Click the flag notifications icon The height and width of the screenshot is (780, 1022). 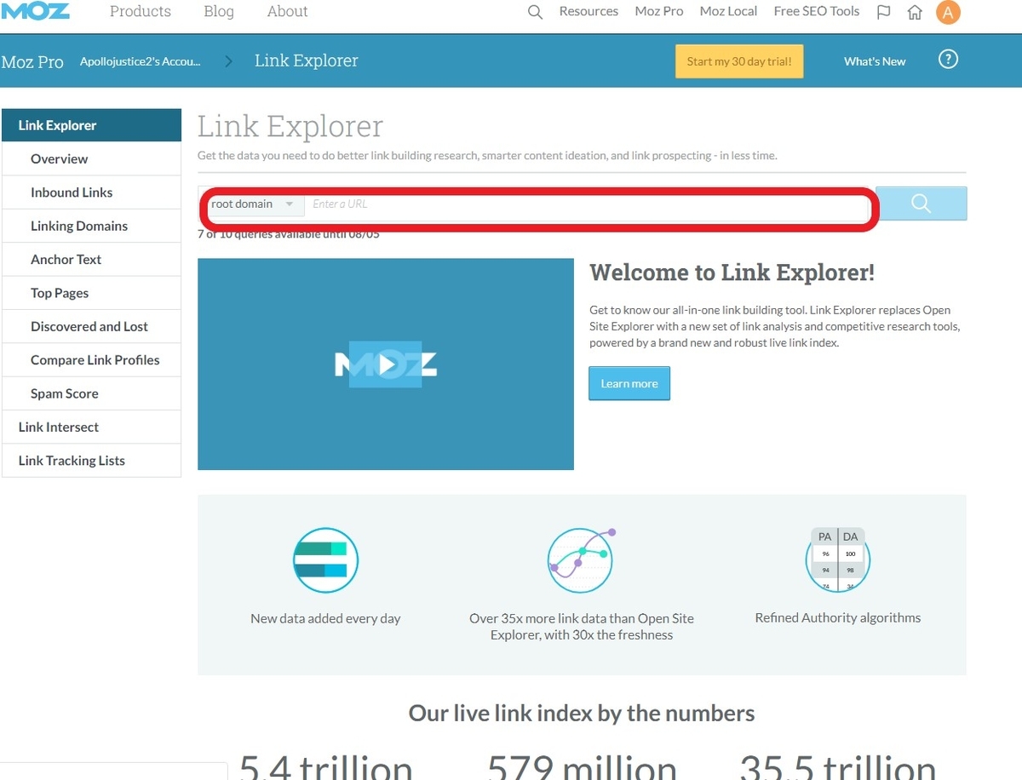point(884,12)
